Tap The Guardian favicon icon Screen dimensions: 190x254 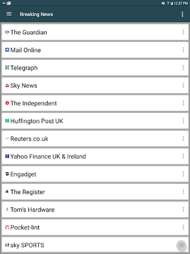pyautogui.click(x=7, y=32)
